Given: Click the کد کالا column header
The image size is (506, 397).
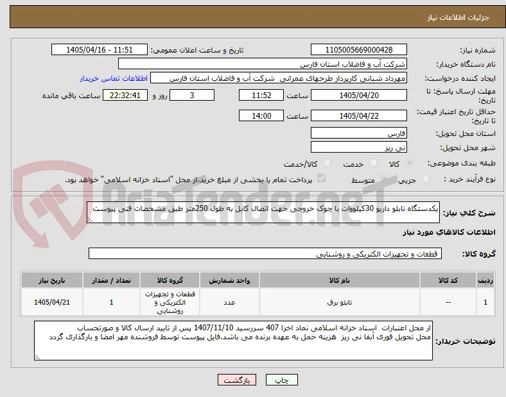Looking at the screenshot, I should [x=448, y=280].
